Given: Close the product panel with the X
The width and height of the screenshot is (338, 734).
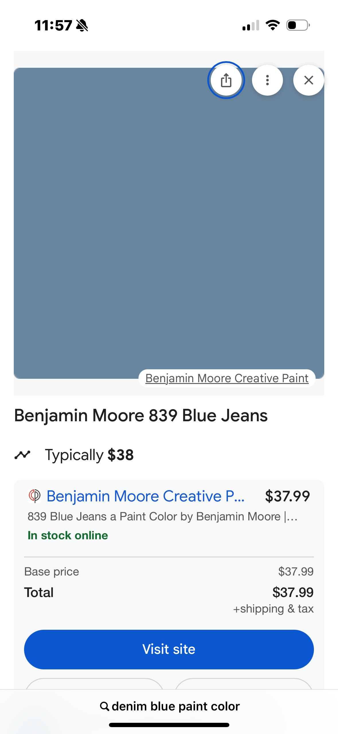Looking at the screenshot, I should (308, 80).
